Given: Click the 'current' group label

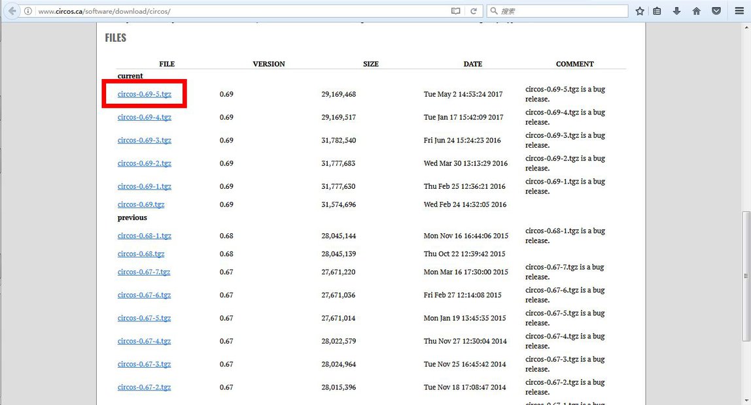Looking at the screenshot, I should click(x=130, y=76).
